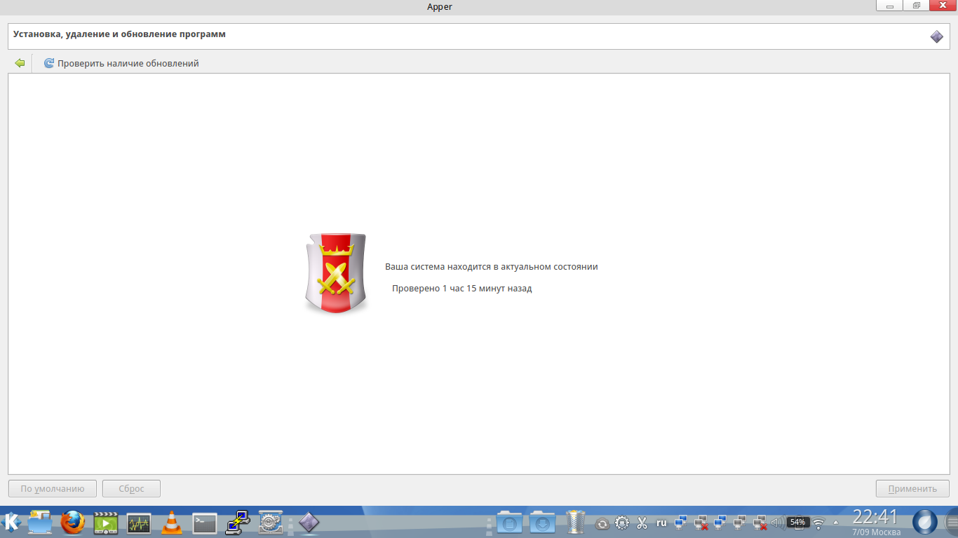Launch Firefox from the taskbar

(x=72, y=522)
